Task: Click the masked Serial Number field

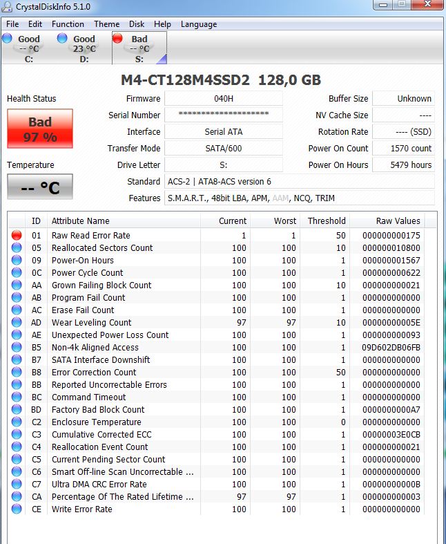Action: [x=224, y=115]
